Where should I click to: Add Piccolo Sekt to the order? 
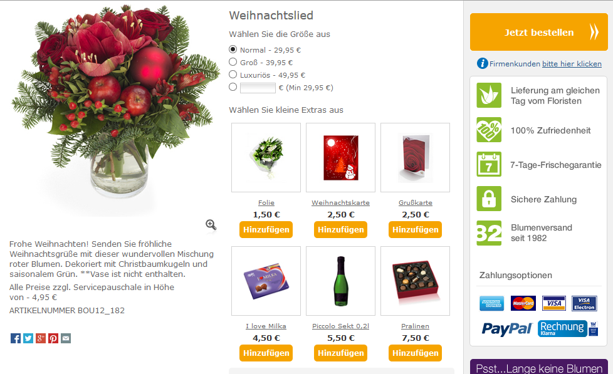point(340,353)
